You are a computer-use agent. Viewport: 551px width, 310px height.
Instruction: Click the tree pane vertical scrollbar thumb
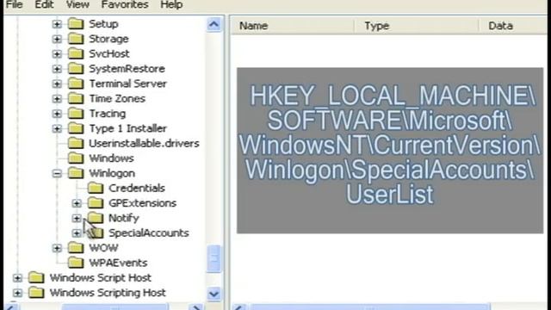[214, 259]
